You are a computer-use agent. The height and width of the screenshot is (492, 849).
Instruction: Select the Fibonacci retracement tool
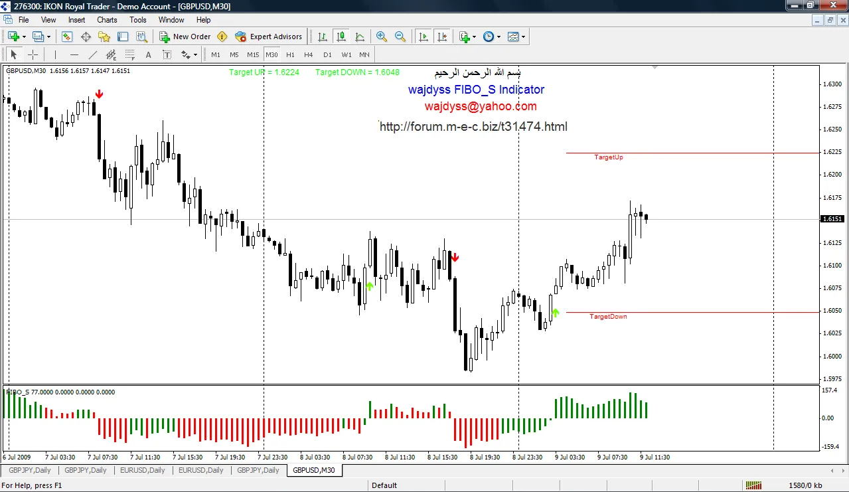(130, 55)
